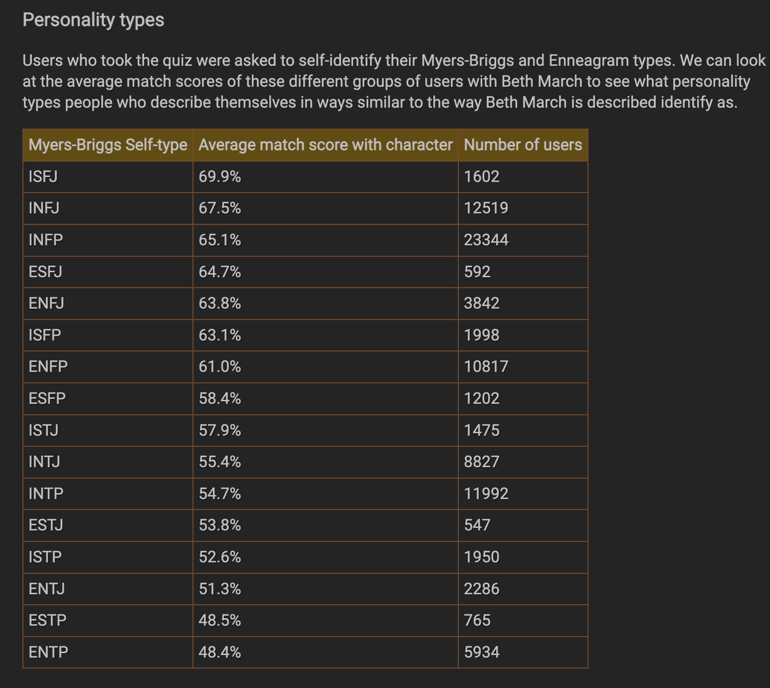Select the INTP type cell
The height and width of the screenshot is (688, 770).
108,494
